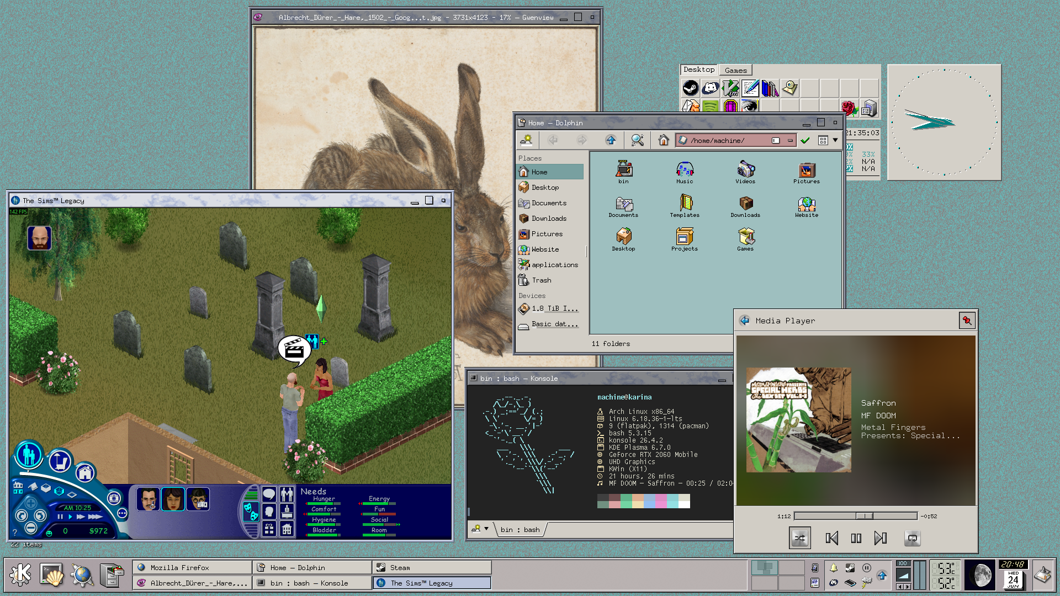Select the glasses-wearing Sim portrait
Screen dimensions: 1060x596
pyautogui.click(x=198, y=499)
